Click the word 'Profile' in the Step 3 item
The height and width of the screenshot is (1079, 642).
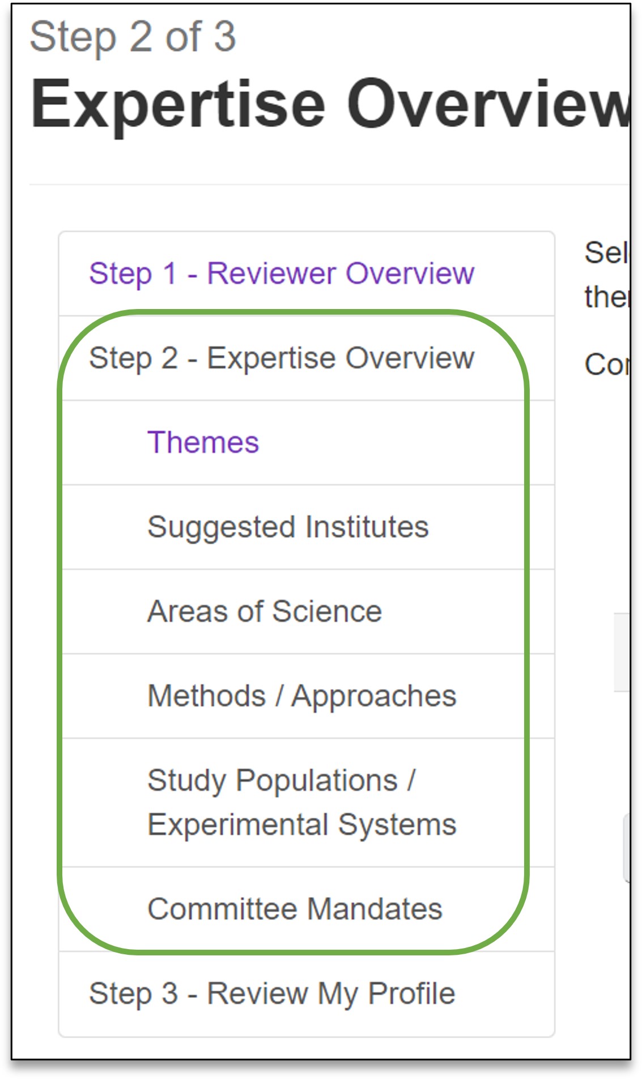coord(411,994)
